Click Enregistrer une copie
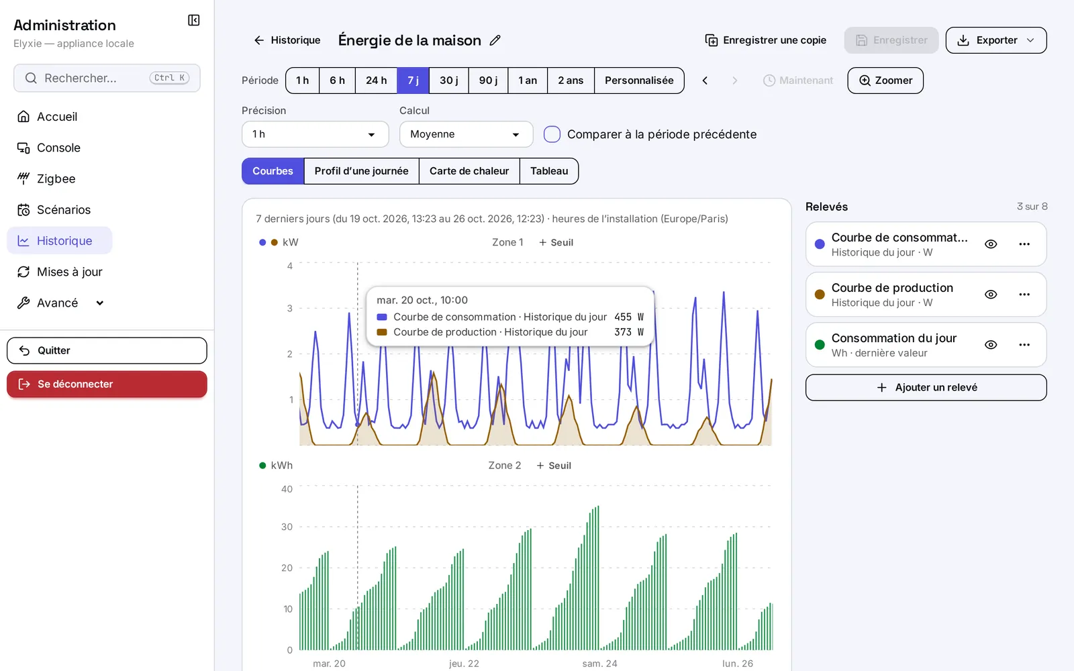The width and height of the screenshot is (1074, 671). (765, 40)
